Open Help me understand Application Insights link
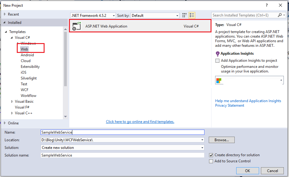289x177 pixels. [x=248, y=101]
